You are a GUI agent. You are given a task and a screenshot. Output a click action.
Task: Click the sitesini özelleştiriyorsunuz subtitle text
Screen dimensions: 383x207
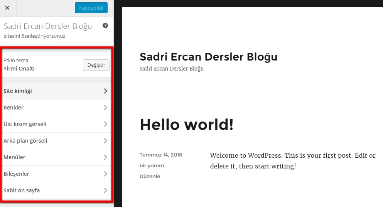(x=34, y=36)
